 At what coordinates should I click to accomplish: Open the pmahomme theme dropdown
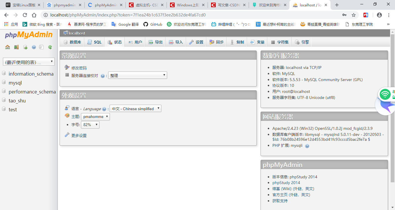(x=95, y=117)
